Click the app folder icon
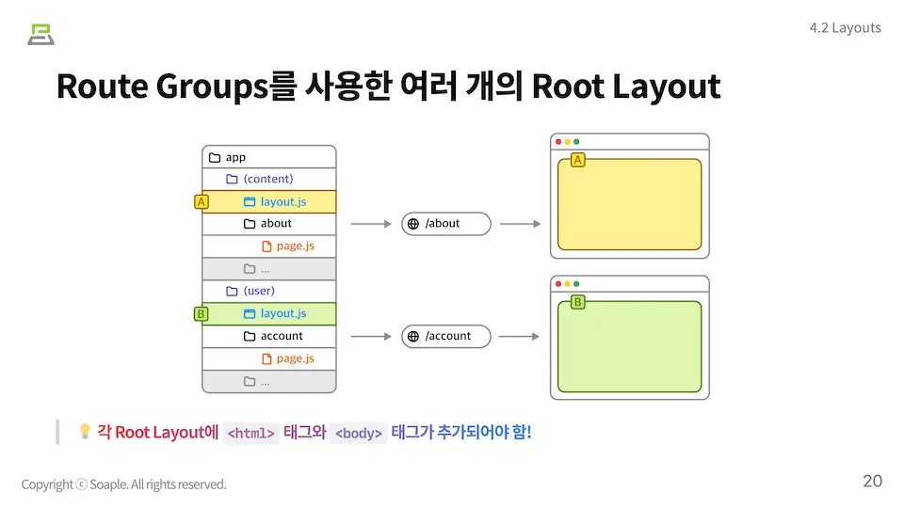The width and height of the screenshot is (904, 508). 215,157
